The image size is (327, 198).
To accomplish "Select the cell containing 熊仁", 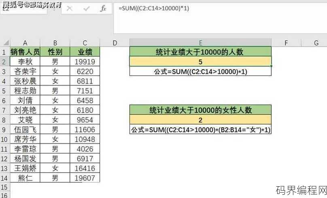I will 25,178.
